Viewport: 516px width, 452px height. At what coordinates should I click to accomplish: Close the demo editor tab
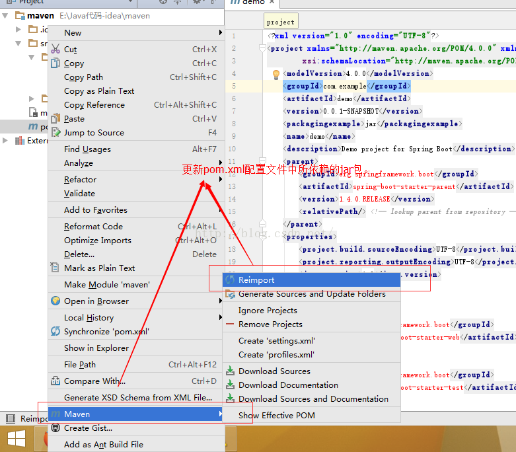tap(272, 2)
